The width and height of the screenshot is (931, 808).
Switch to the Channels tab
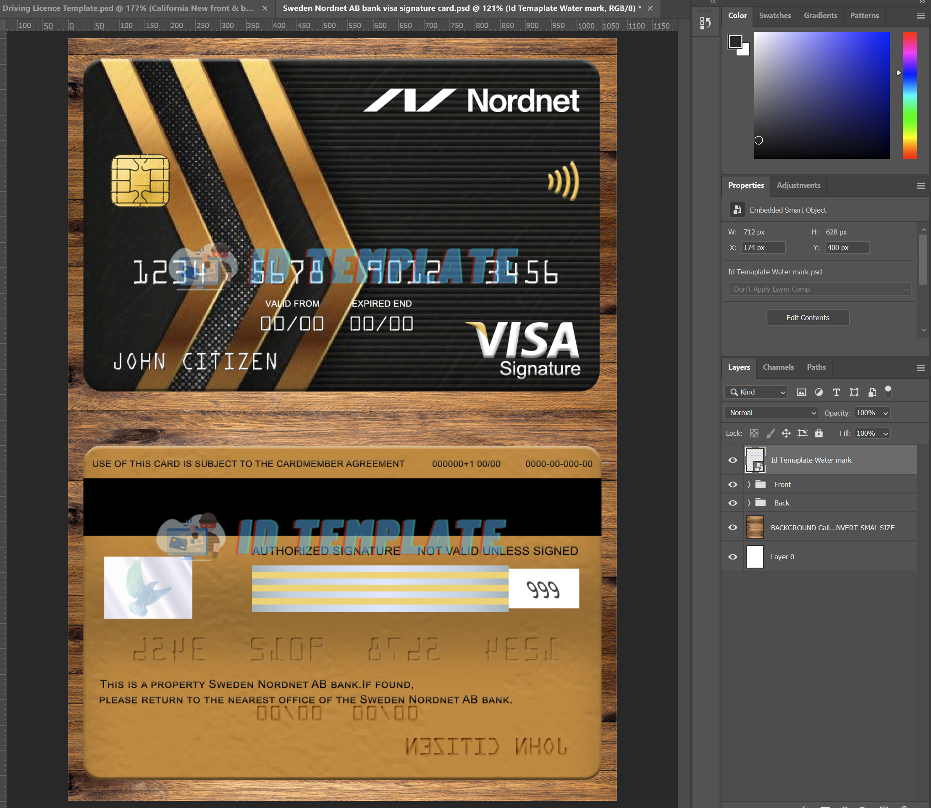[x=778, y=367]
